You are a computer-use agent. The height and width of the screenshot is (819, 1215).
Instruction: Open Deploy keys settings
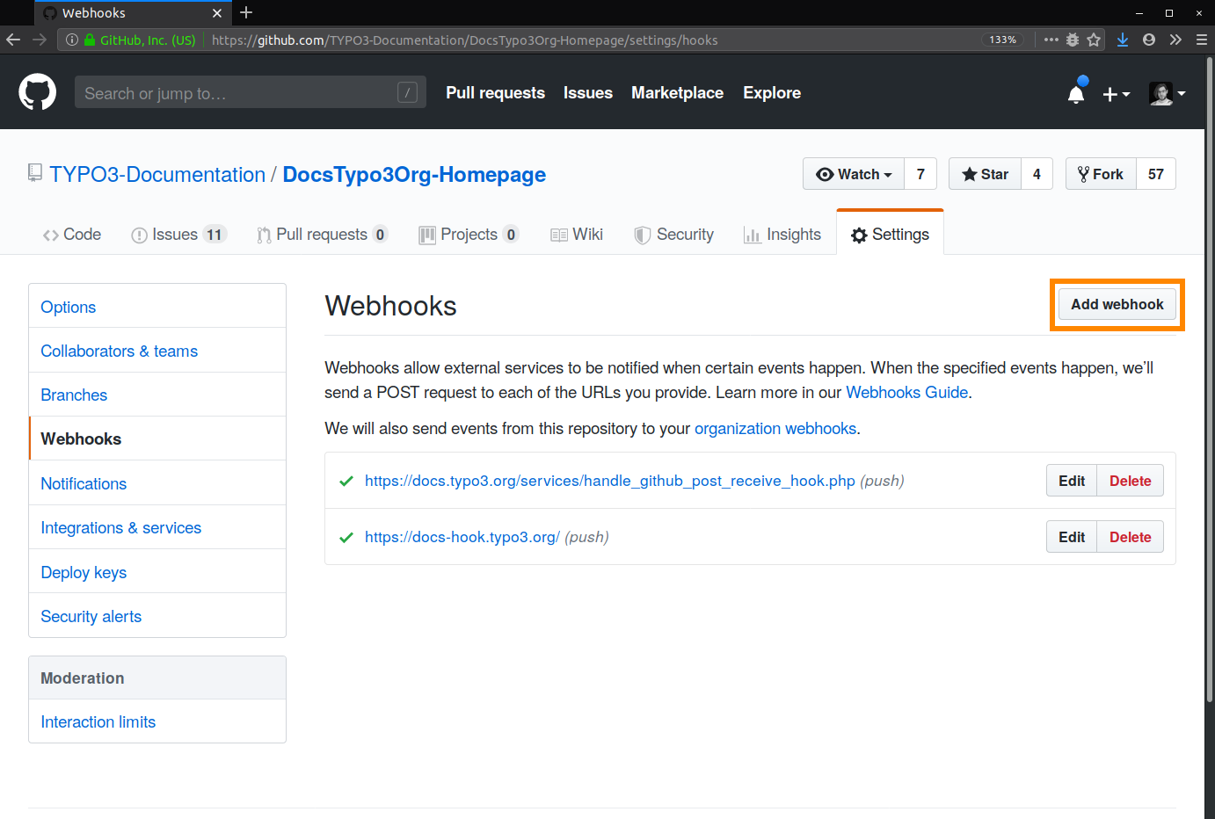click(157, 572)
